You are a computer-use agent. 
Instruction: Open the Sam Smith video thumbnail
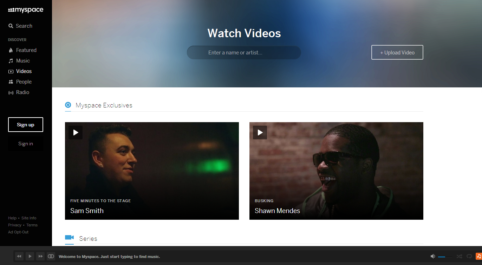click(x=152, y=171)
